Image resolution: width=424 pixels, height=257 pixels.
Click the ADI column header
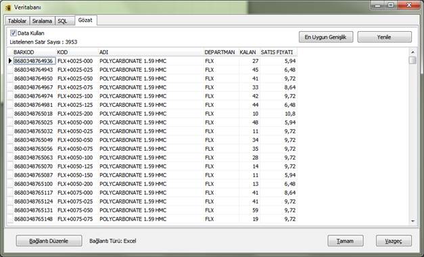click(x=151, y=52)
